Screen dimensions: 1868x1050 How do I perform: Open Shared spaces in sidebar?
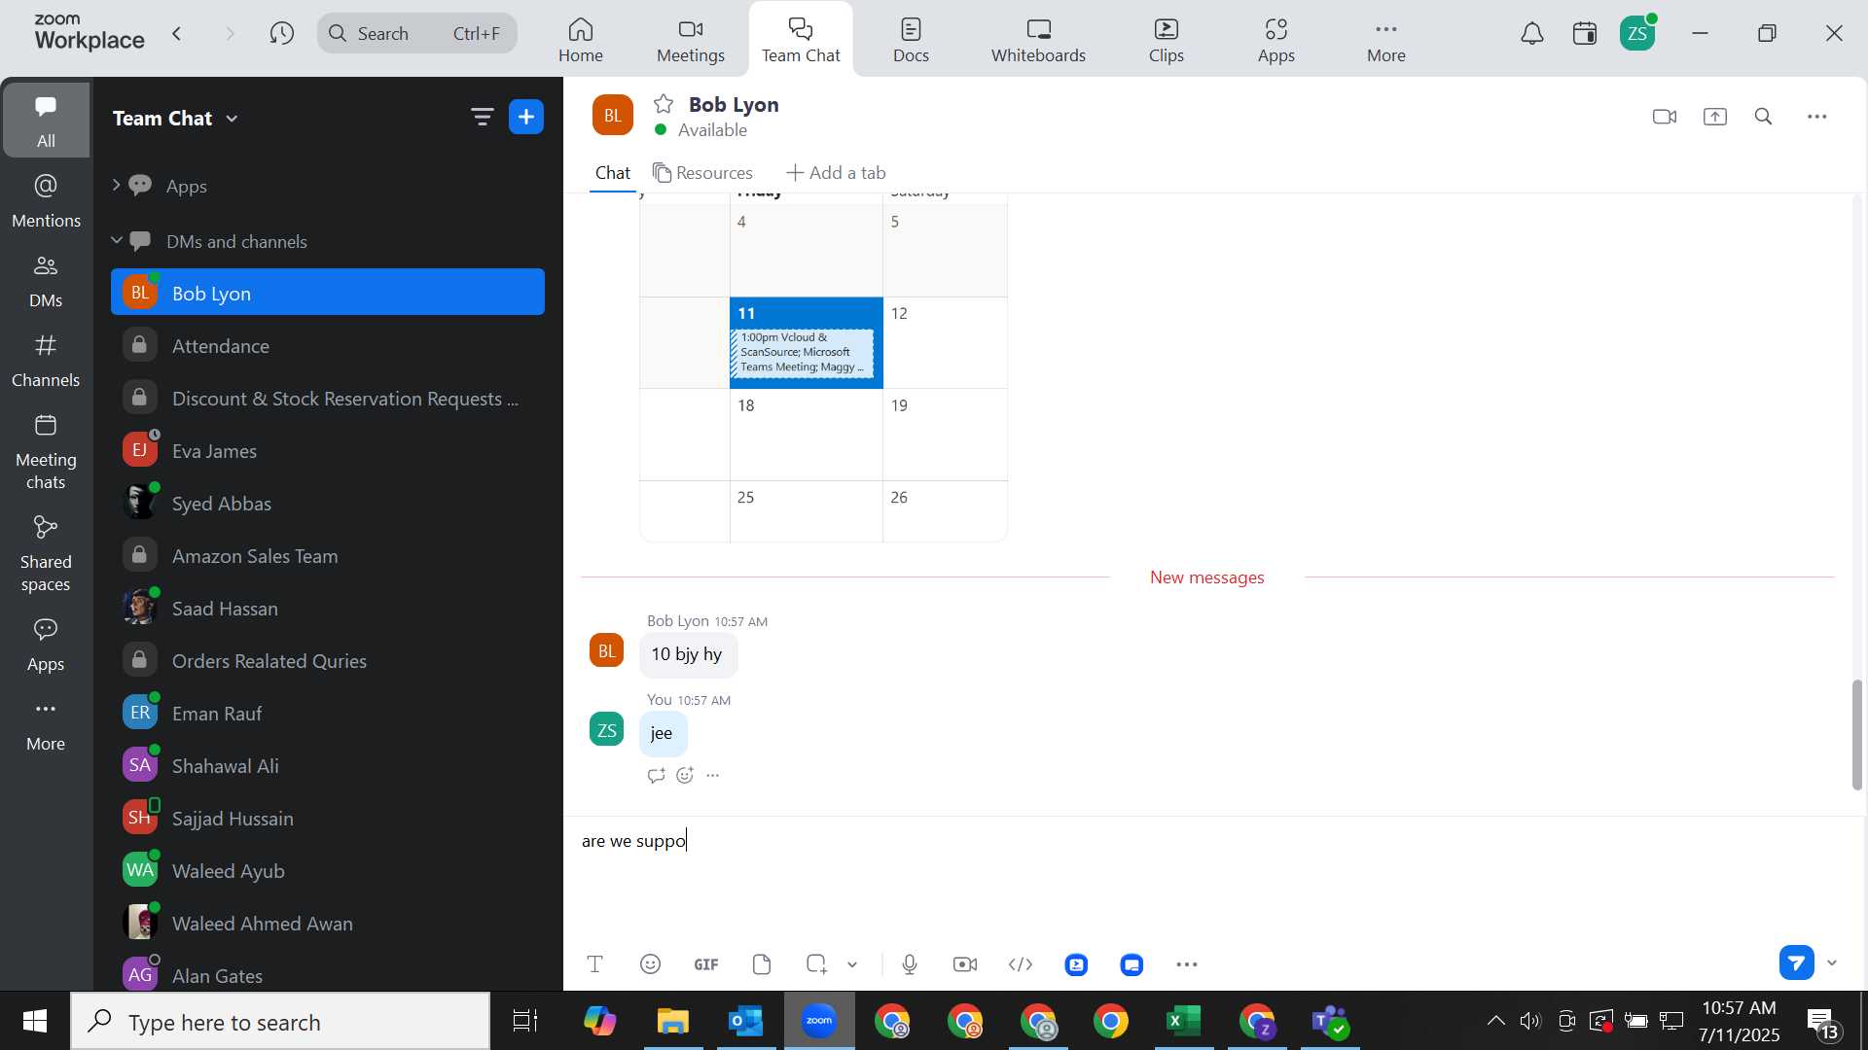point(46,554)
